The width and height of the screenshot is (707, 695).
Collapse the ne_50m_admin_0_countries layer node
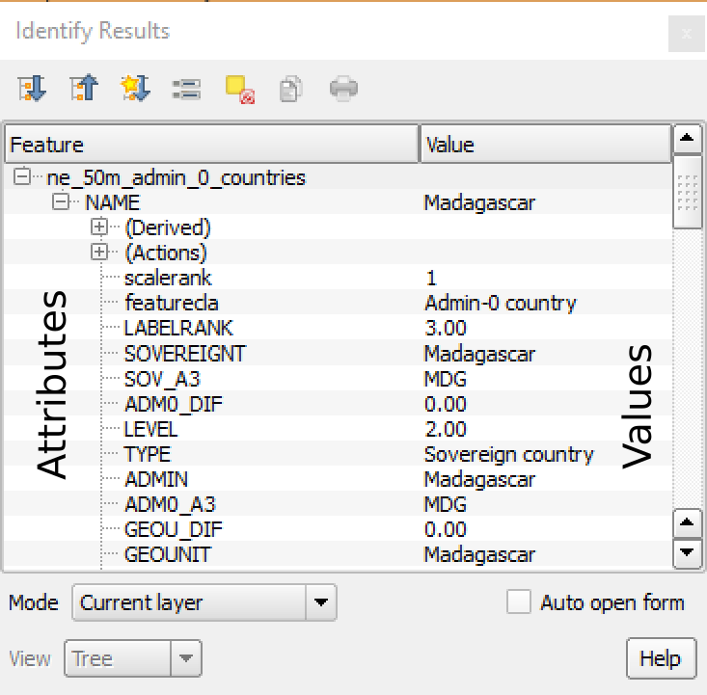(22, 177)
